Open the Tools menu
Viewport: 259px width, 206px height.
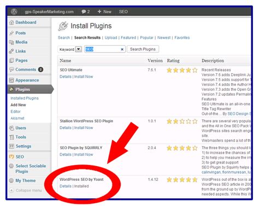coord(21,137)
